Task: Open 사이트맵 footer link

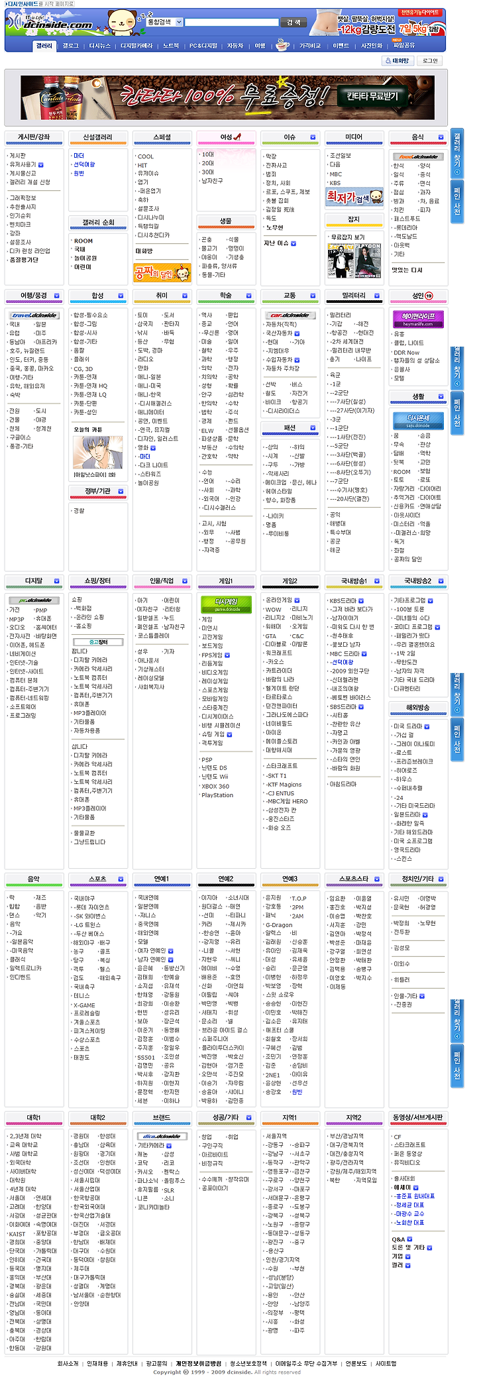Action: tap(386, 1363)
